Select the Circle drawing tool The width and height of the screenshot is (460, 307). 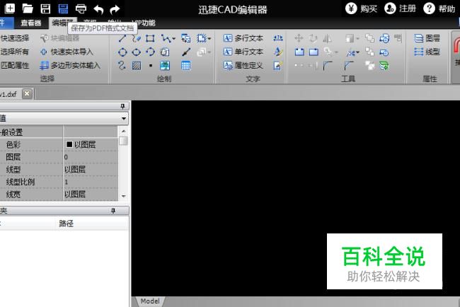(x=122, y=52)
